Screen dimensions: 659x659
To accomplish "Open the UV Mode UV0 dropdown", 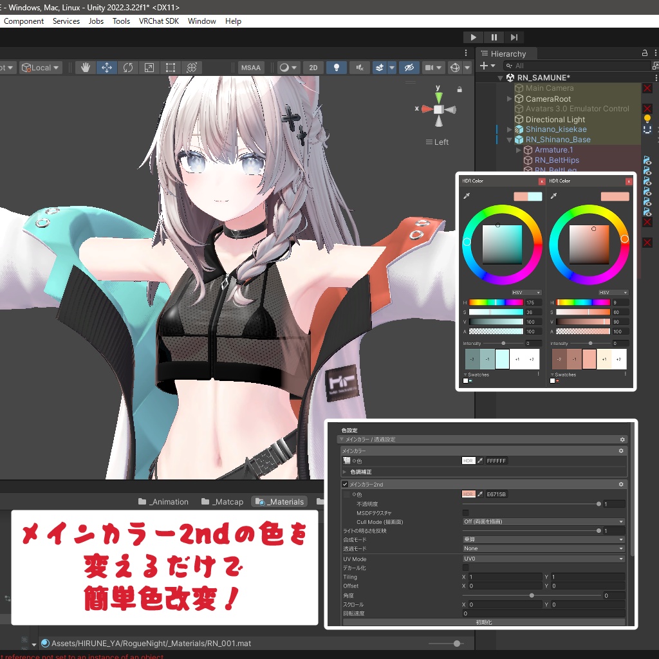I will click(x=543, y=559).
